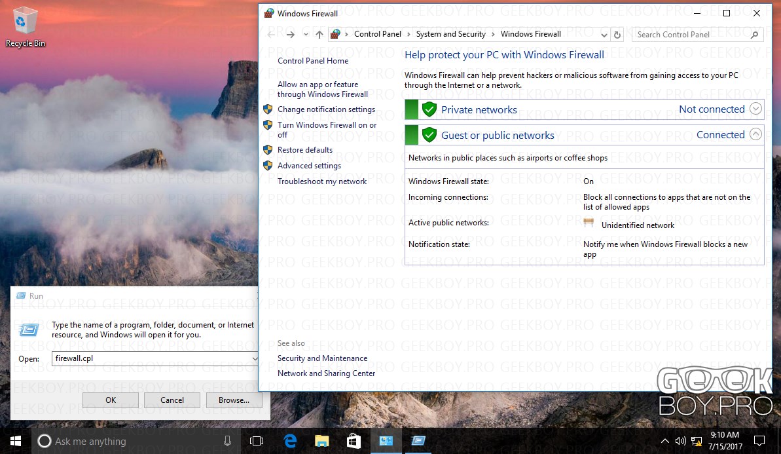Select Control Panel breadcrumb
Viewport: 781px width, 454px height.
(378, 34)
